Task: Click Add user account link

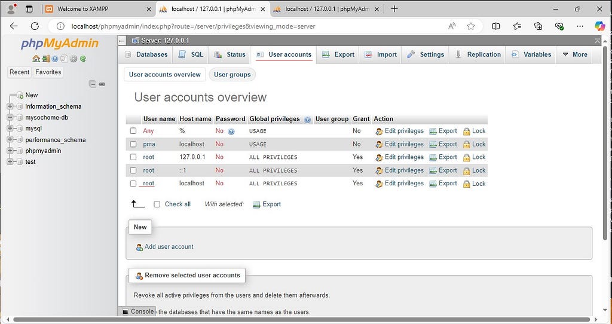Action: click(x=164, y=247)
